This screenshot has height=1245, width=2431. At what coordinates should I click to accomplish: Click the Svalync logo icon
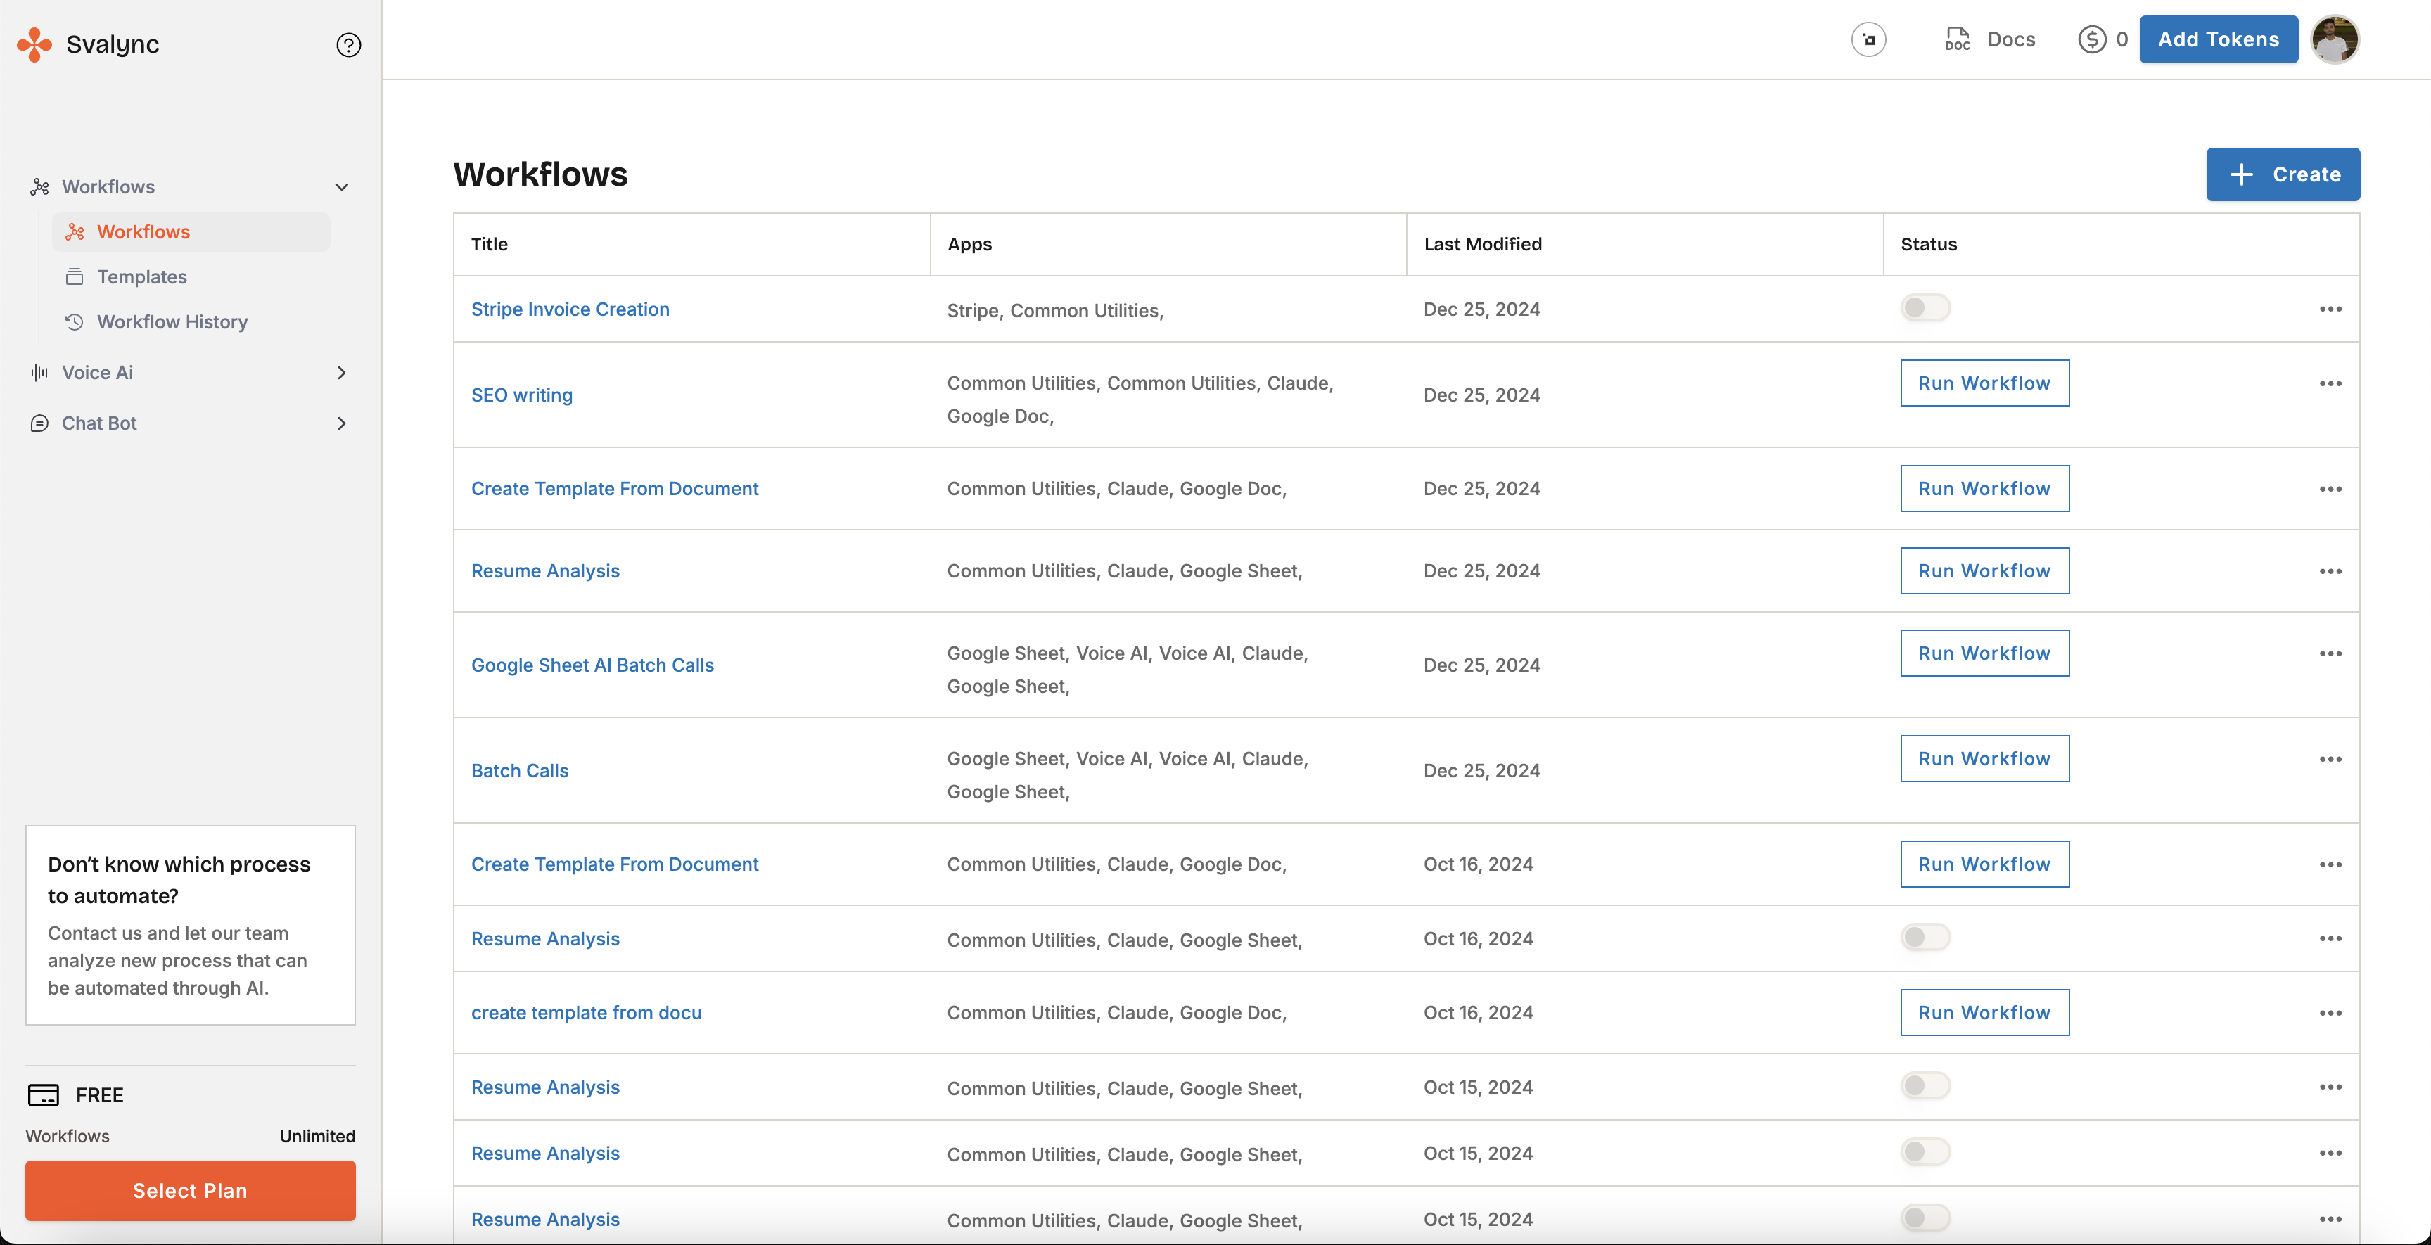pyautogui.click(x=35, y=44)
